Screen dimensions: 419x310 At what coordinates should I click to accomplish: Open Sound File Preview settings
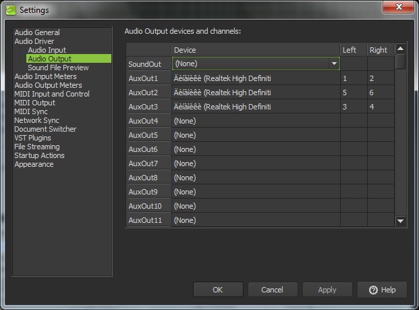coord(58,68)
